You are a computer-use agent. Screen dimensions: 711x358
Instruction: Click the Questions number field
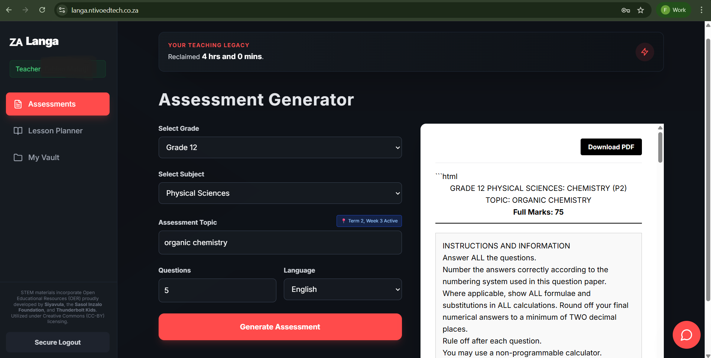coord(217,290)
